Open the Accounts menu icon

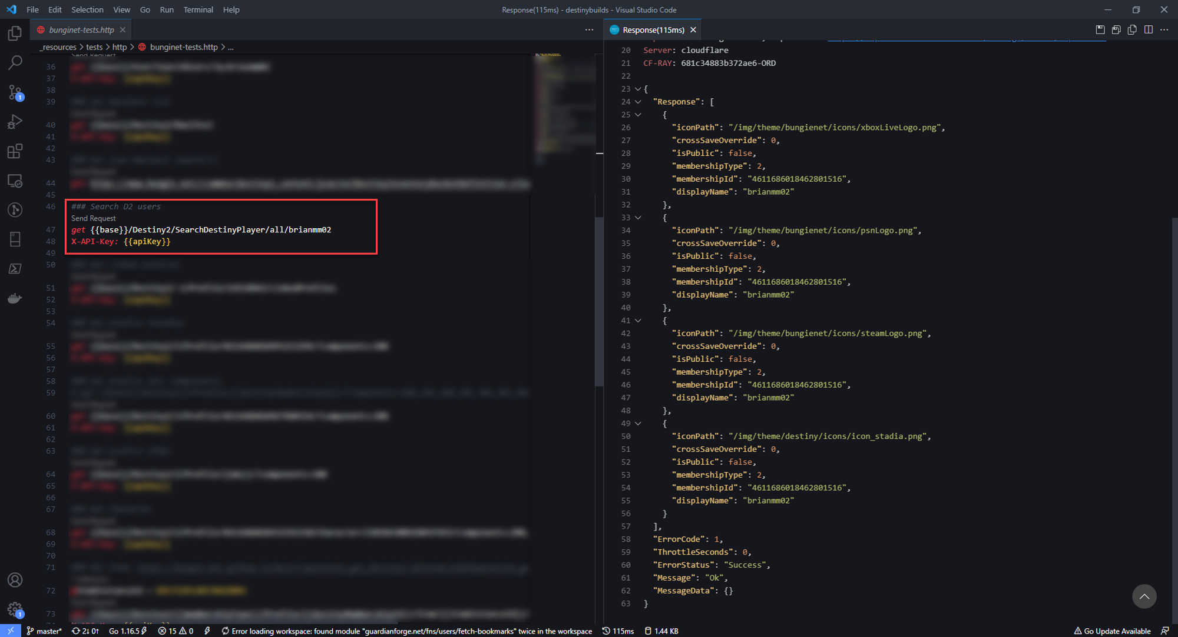(x=15, y=580)
